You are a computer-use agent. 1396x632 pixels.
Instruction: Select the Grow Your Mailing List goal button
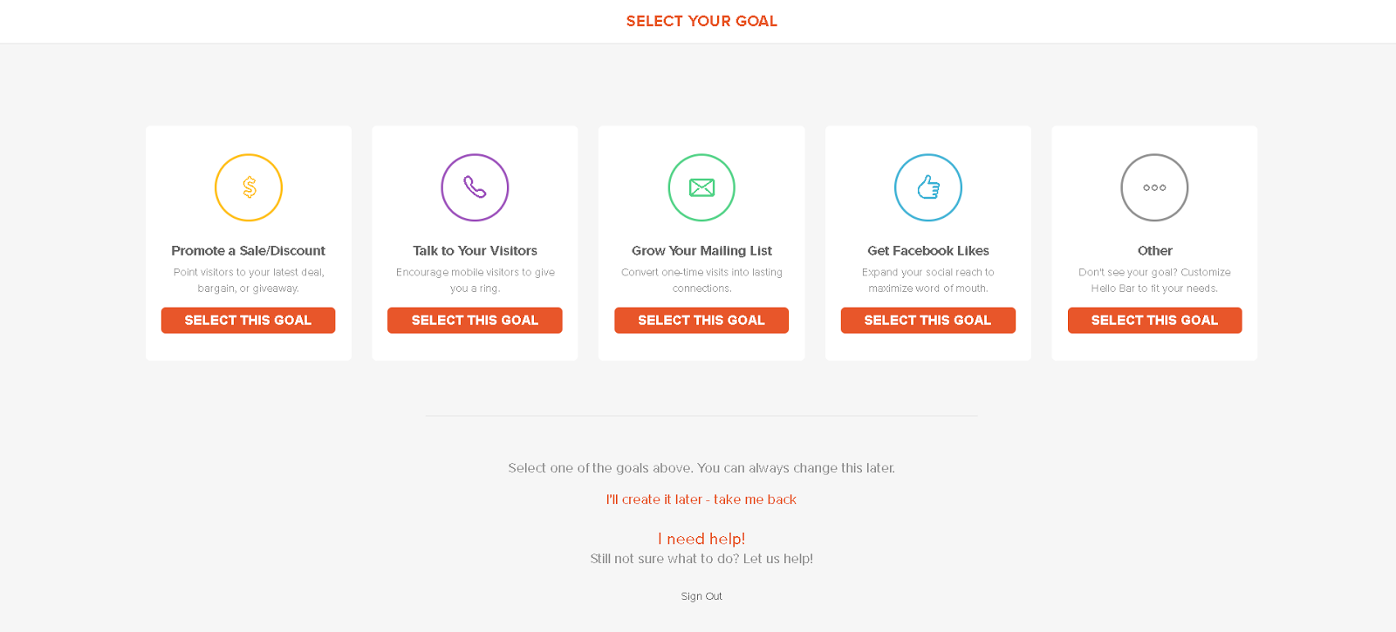pyautogui.click(x=701, y=320)
